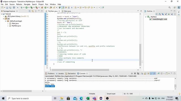
Task: Click the New Java Package icon
Action: click(42, 8)
